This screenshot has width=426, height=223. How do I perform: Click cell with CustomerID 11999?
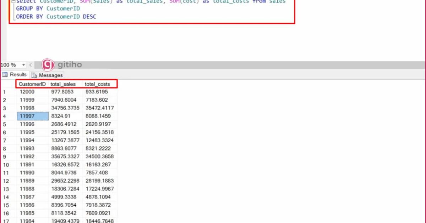tap(33, 100)
